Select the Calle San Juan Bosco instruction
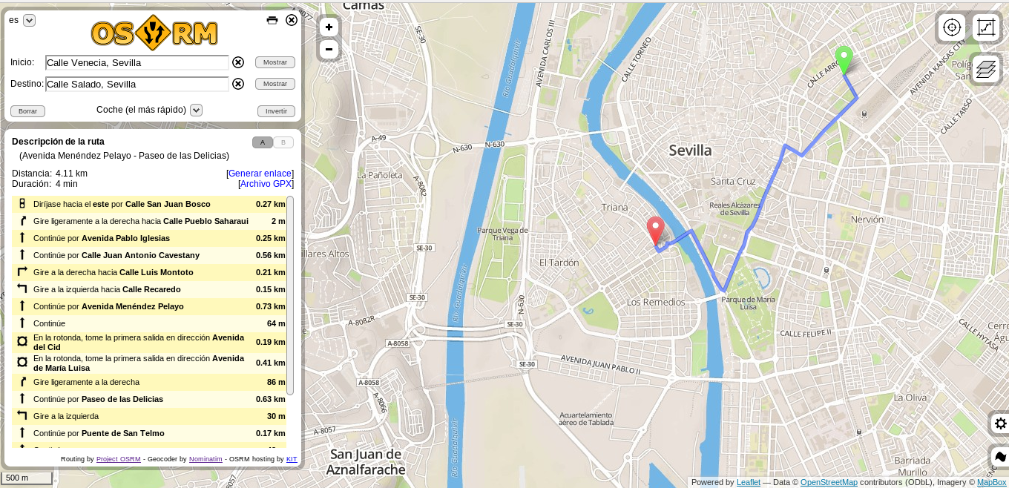The width and height of the screenshot is (1009, 488). tap(148, 204)
